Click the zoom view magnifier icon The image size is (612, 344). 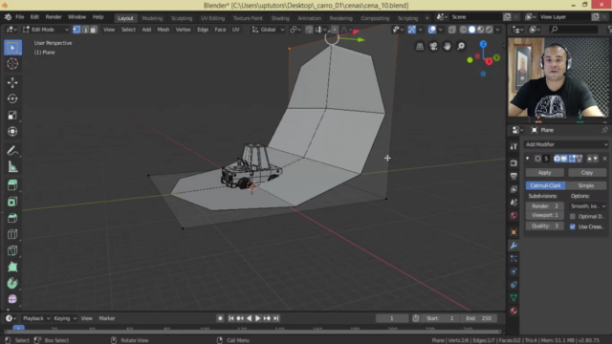[461, 47]
